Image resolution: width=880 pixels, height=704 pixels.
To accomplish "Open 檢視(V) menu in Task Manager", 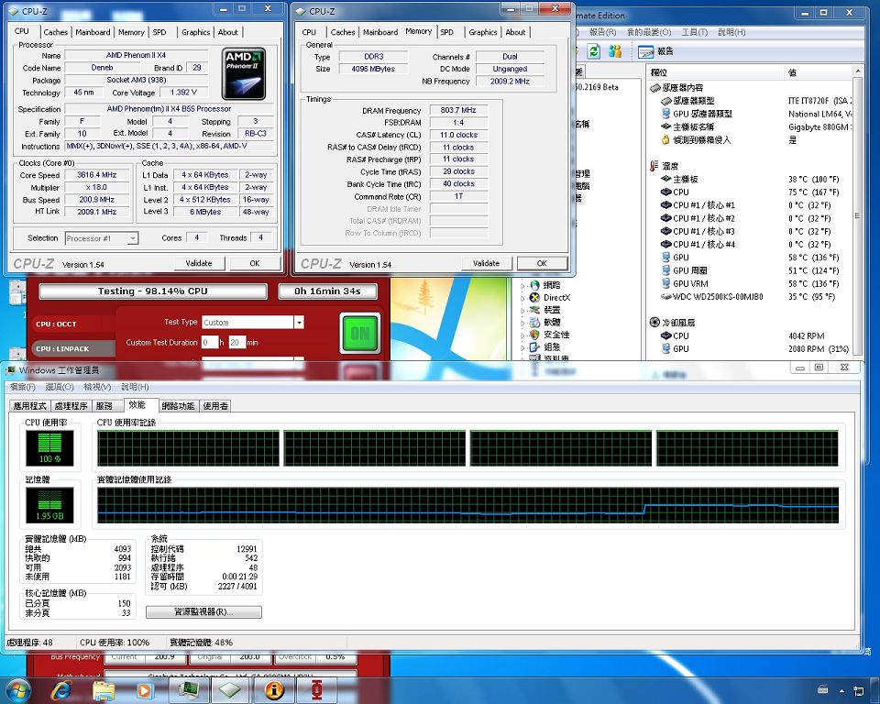I will [x=97, y=387].
